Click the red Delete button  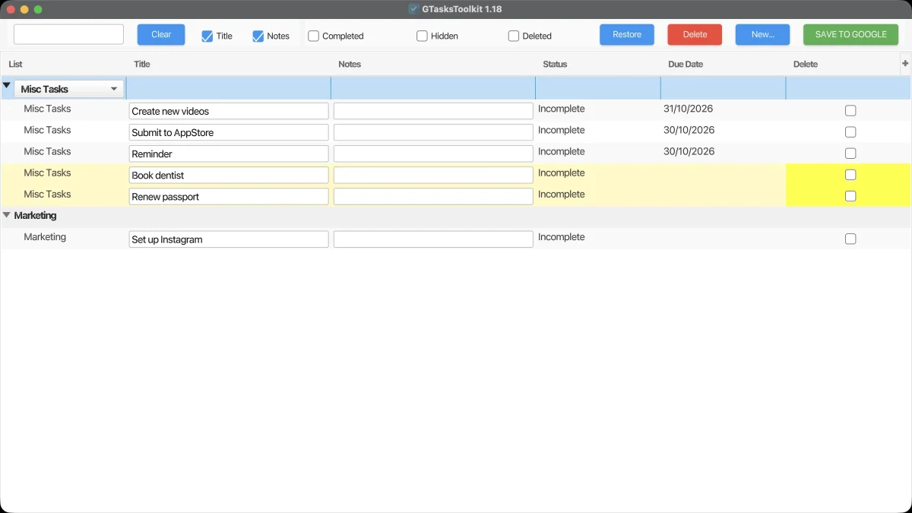click(695, 34)
